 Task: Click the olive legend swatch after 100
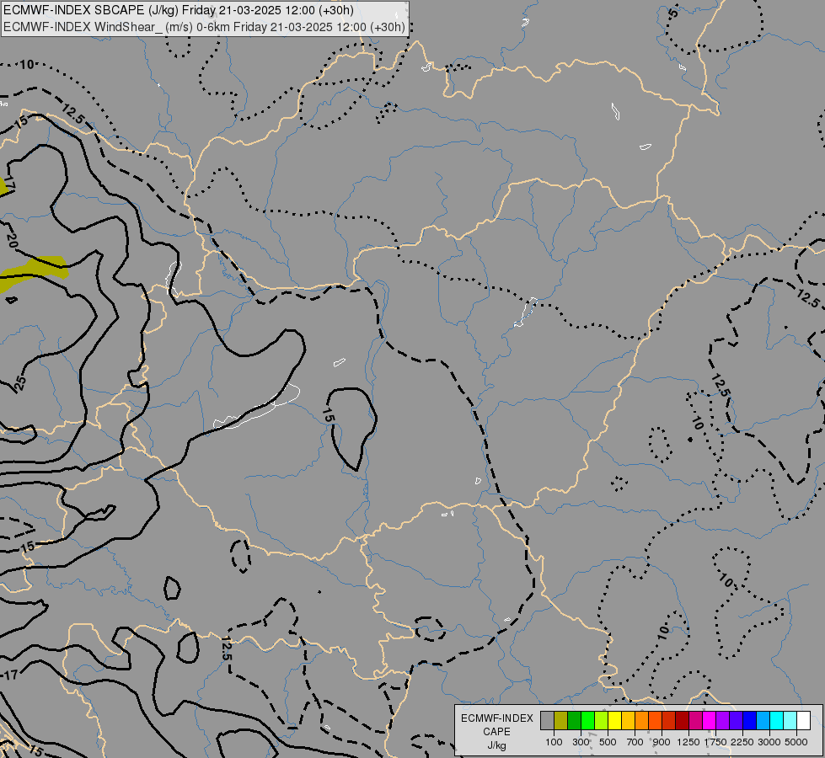(561, 721)
